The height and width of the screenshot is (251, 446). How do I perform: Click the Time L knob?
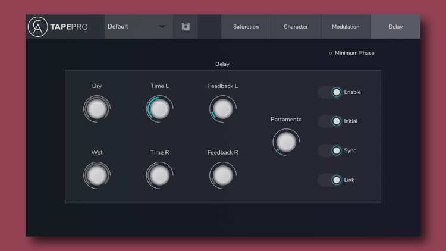[x=159, y=109]
